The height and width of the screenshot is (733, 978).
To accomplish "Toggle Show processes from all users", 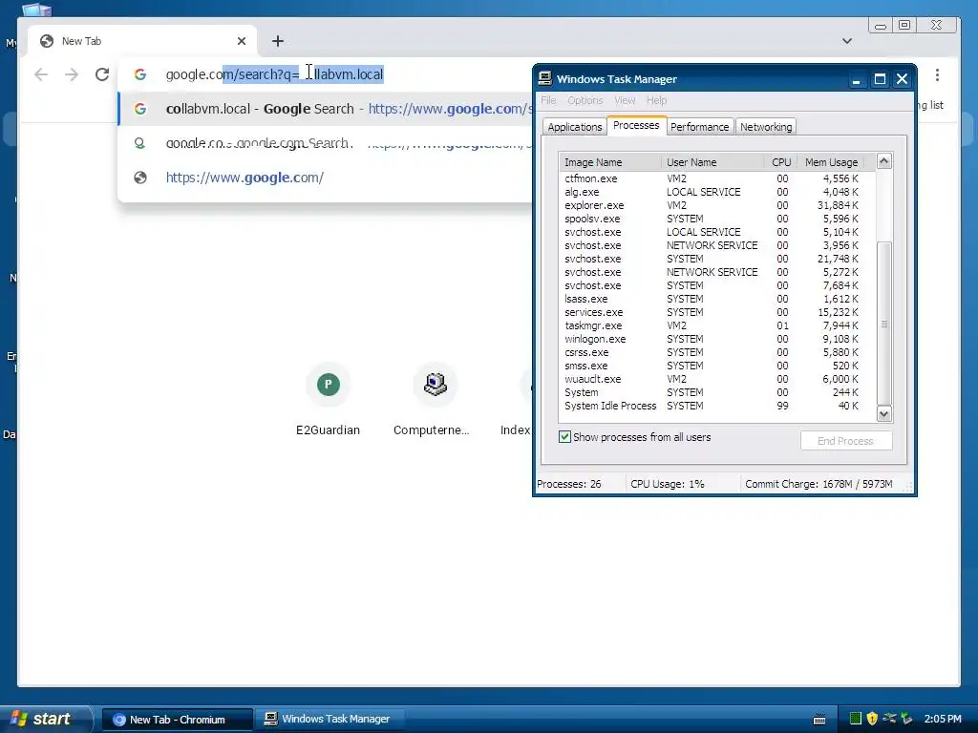I will 564,437.
